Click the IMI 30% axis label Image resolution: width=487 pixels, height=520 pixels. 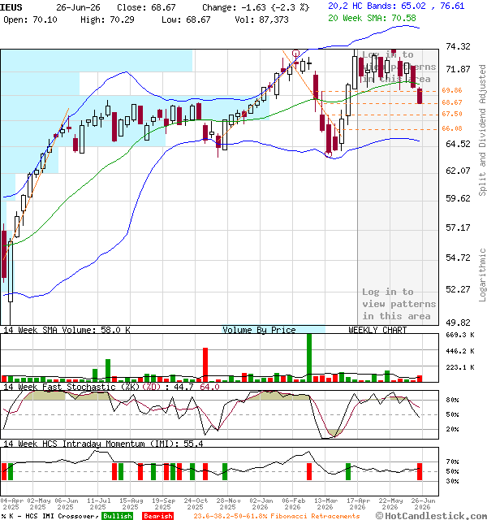(x=452, y=481)
